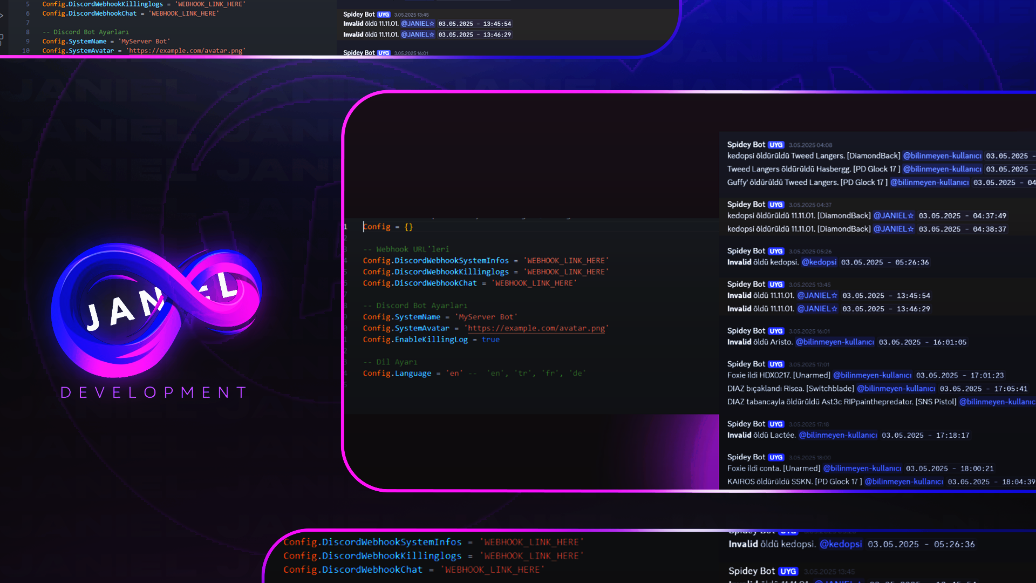
Task: Open avatar.png URL on line 10 of top panel
Action: point(186,51)
